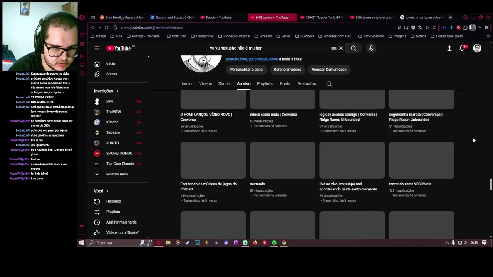Open a new browser tab
The image size is (493, 277).
(x=450, y=17)
